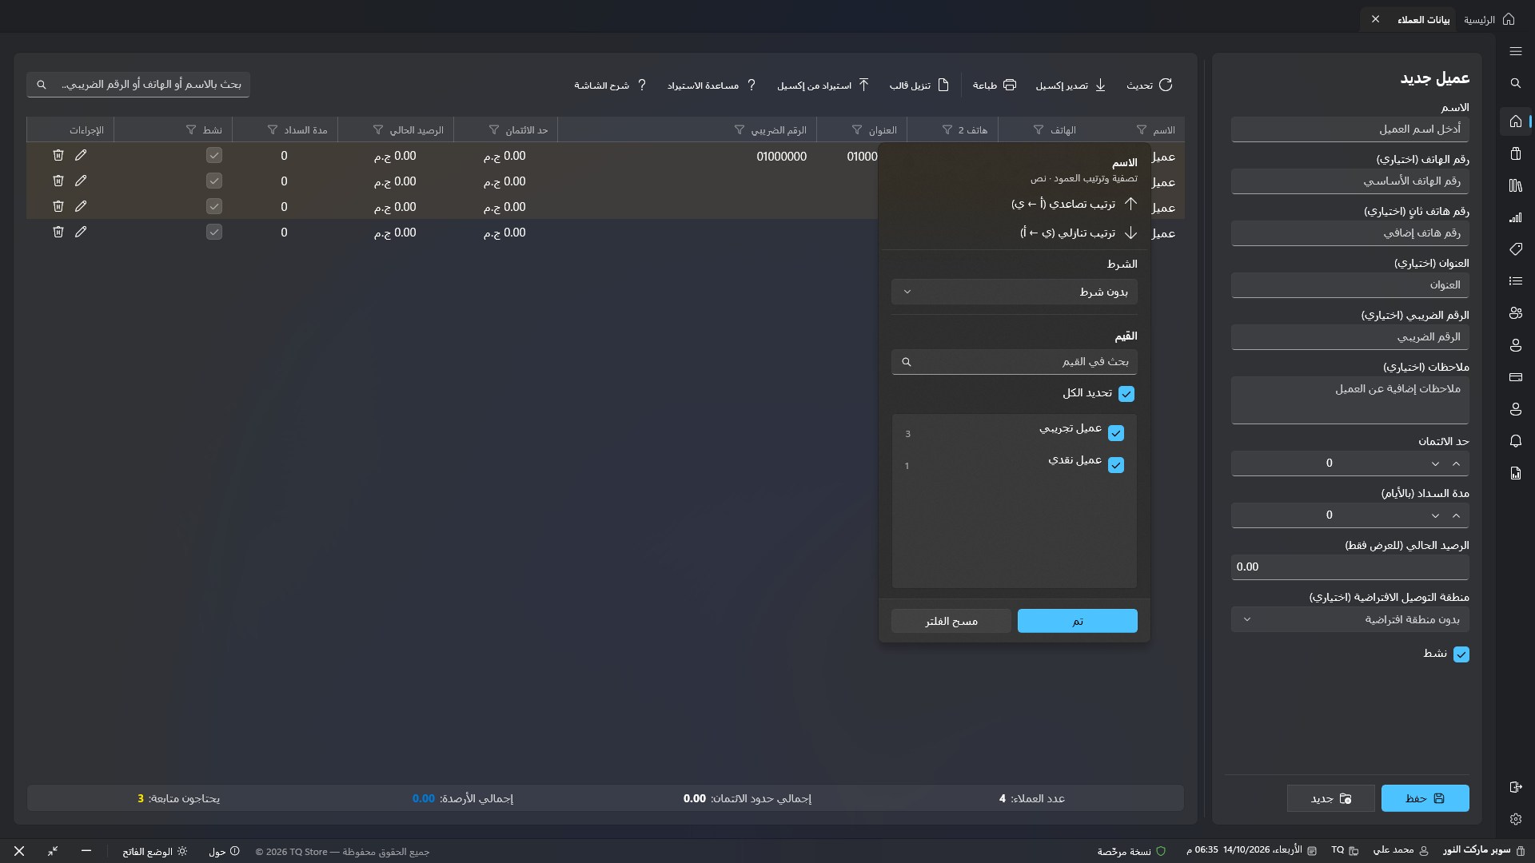
Task: Open the sidebar home icon
Action: pyautogui.click(x=1515, y=121)
